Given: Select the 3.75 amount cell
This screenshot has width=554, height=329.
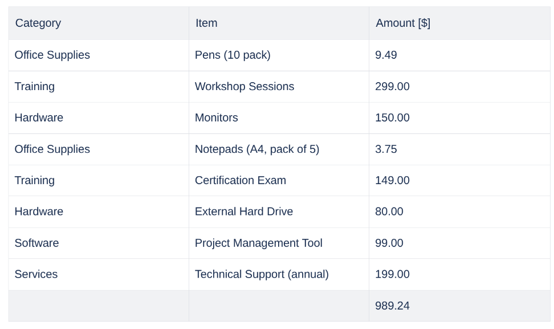Looking at the screenshot, I should pos(386,149).
